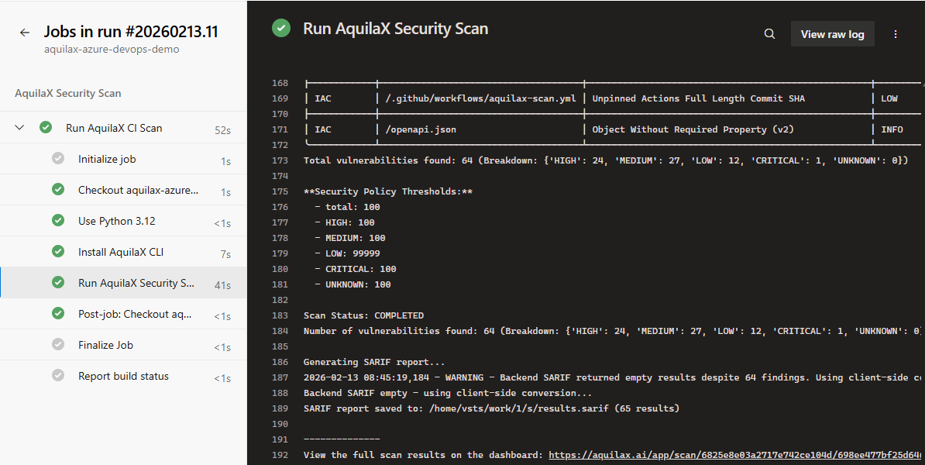925x465 pixels.
Task: Select the Use Python 3.12 step
Action: click(116, 221)
